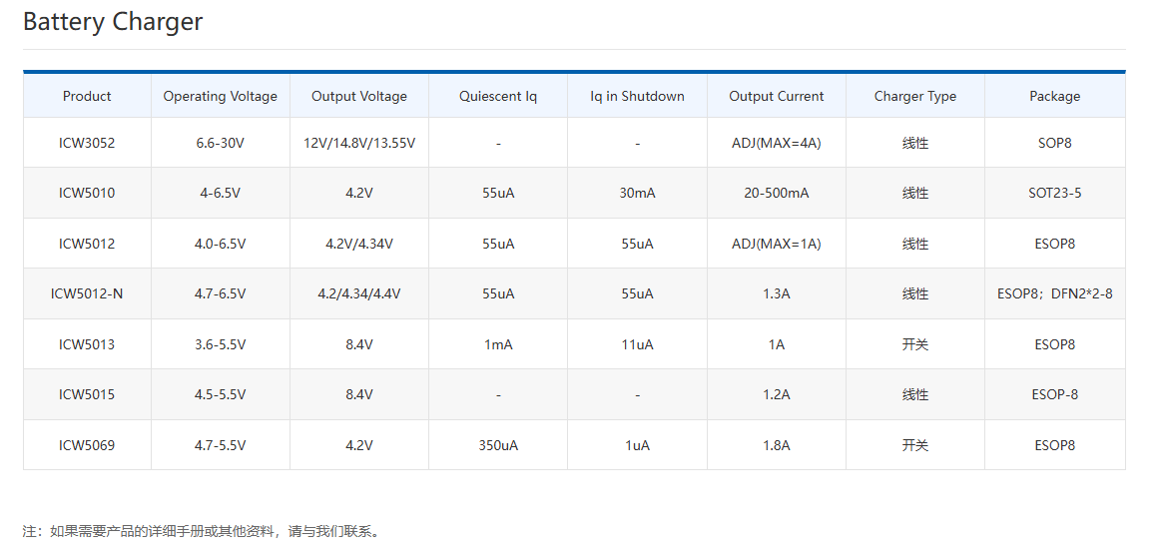Click the ESOP8；DFN2*2-8 package cell
The width and height of the screenshot is (1164, 560).
point(1055,293)
